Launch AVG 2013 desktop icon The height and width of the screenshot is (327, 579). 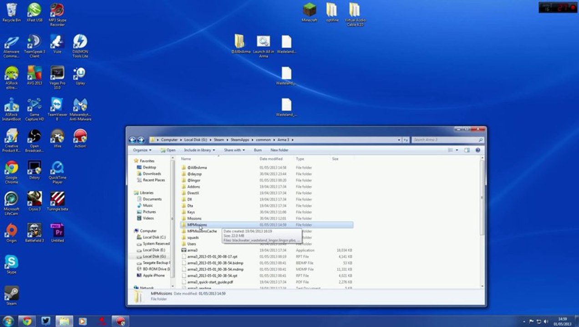pyautogui.click(x=34, y=75)
